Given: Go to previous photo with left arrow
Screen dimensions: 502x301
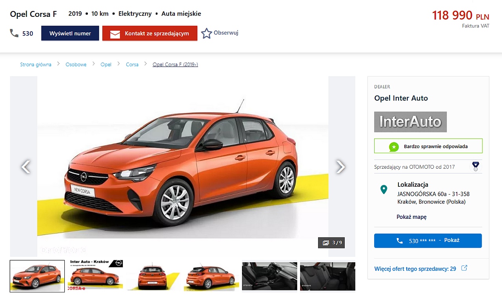Looking at the screenshot, I should pyautogui.click(x=25, y=167).
